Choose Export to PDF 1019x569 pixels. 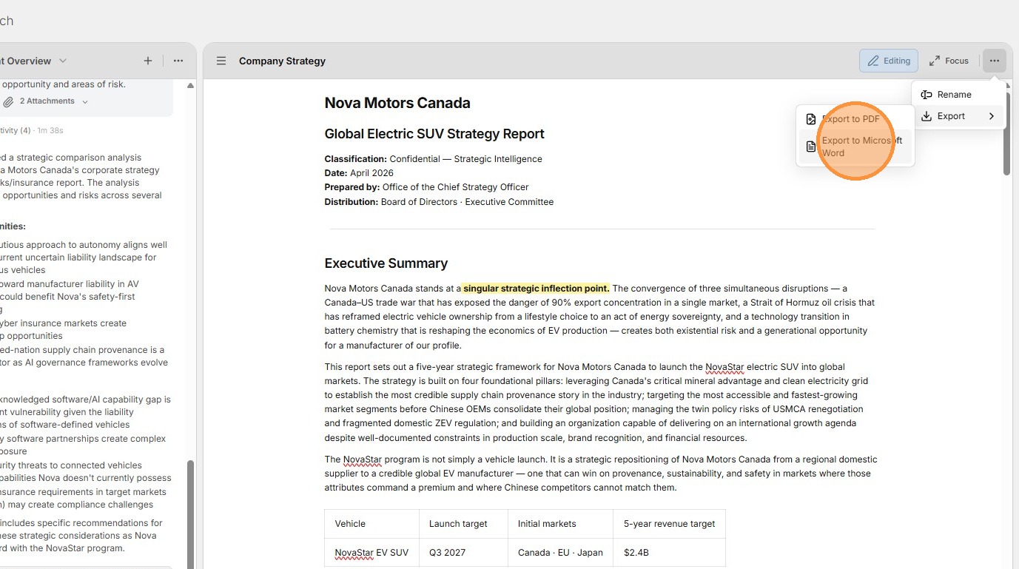coord(856,119)
